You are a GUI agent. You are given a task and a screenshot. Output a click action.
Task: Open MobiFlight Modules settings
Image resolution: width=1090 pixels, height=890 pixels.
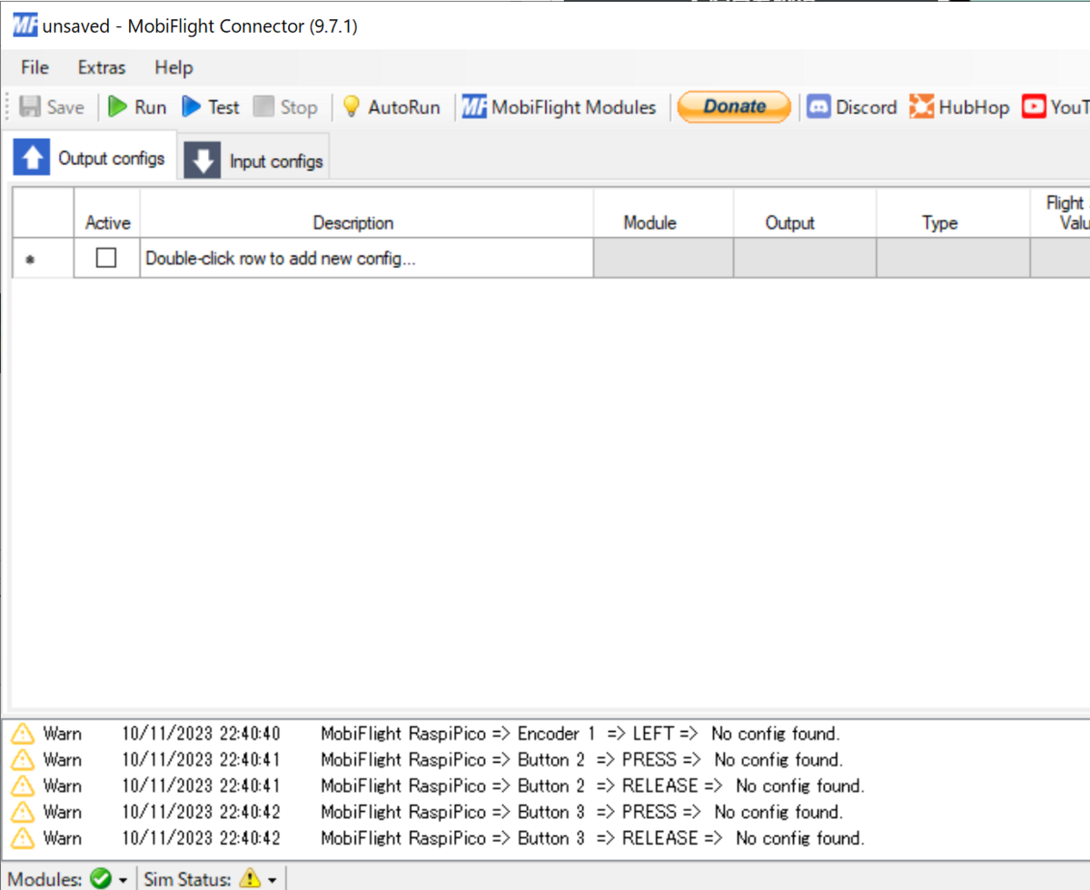pos(559,107)
